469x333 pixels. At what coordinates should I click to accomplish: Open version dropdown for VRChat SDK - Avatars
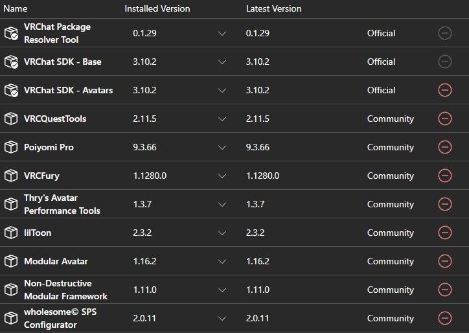tap(222, 90)
